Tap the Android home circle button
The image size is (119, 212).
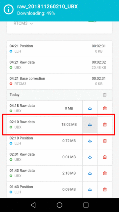59,205
